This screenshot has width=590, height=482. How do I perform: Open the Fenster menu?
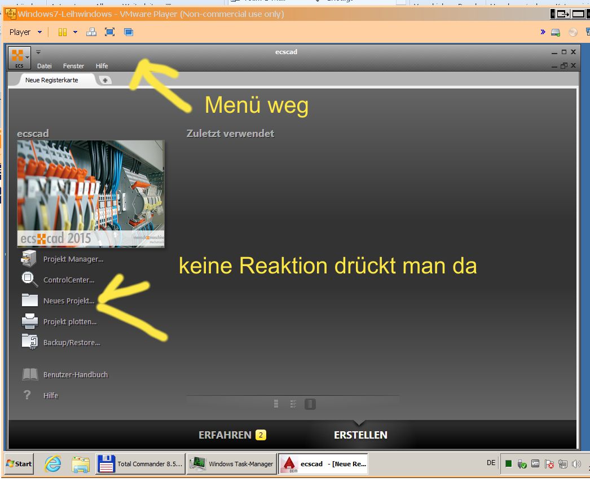[73, 66]
